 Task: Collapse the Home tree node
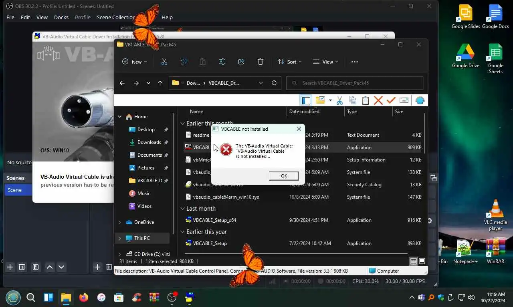[119, 117]
